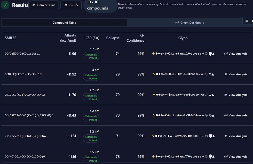Image resolution: width=253 pixels, height=164 pixels.
Task: Switch to the Glyph Dashboard tab
Action: (190, 23)
